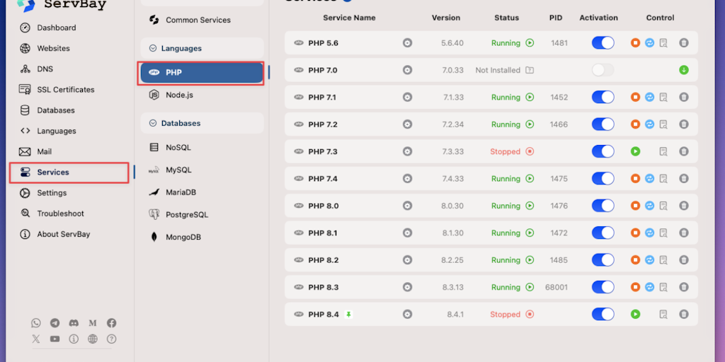Image resolution: width=725 pixels, height=362 pixels.
Task: Stop the PHP 7.4 service
Action: pyautogui.click(x=635, y=179)
